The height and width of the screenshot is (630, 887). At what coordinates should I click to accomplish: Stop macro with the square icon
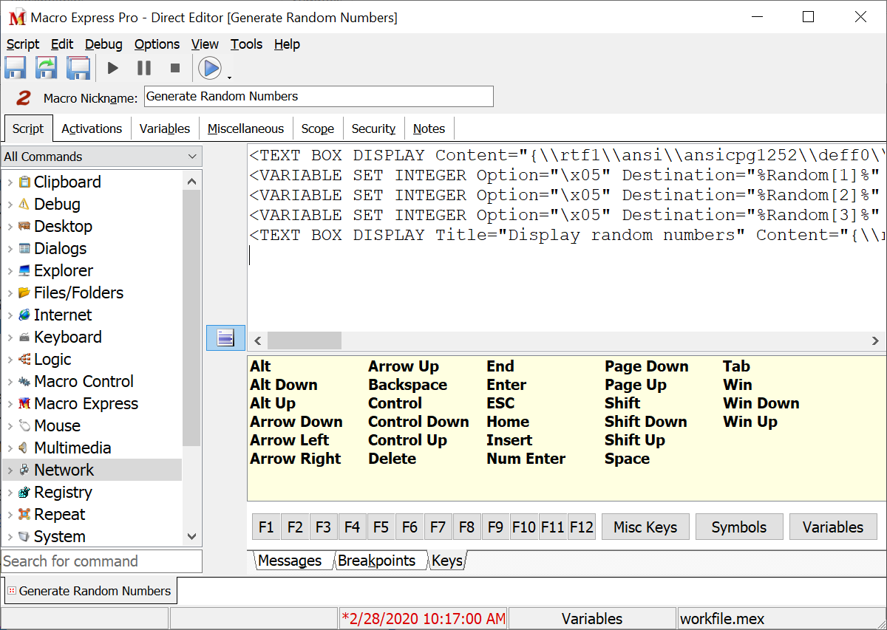coord(175,68)
